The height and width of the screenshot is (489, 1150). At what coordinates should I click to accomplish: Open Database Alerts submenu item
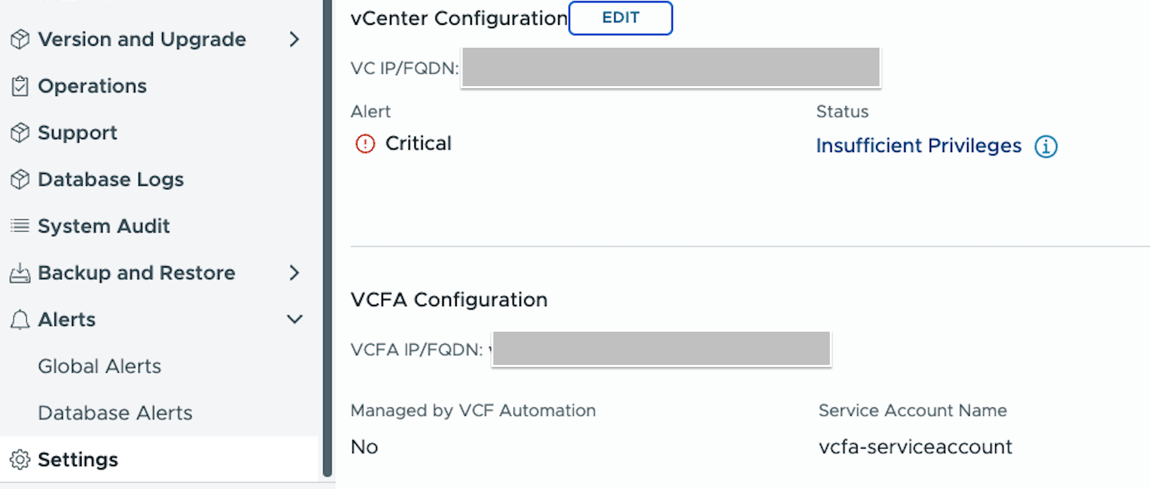pyautogui.click(x=115, y=413)
